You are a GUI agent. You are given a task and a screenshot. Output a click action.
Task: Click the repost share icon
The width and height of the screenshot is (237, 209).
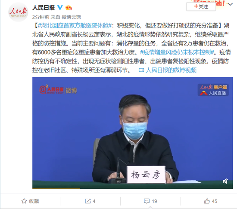(87, 201)
